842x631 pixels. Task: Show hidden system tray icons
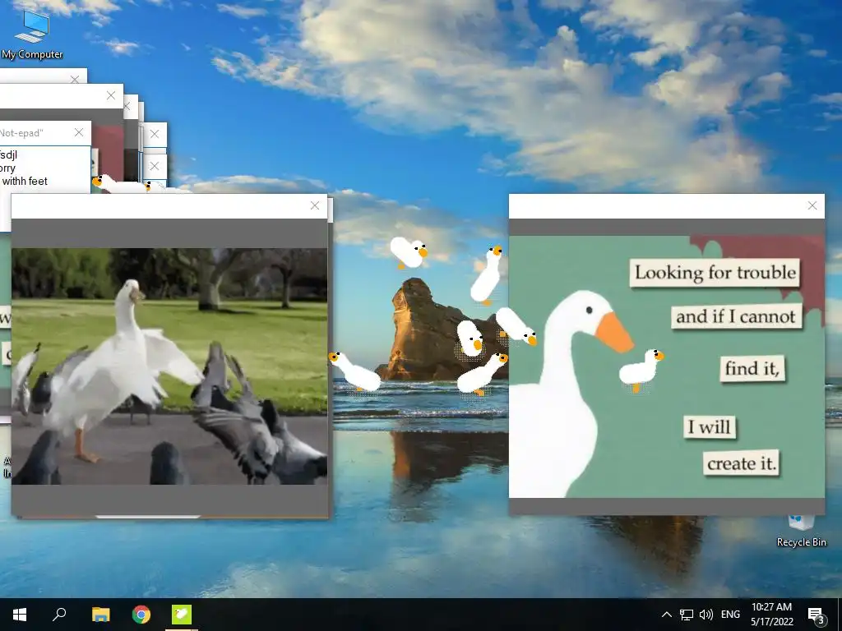click(666, 615)
